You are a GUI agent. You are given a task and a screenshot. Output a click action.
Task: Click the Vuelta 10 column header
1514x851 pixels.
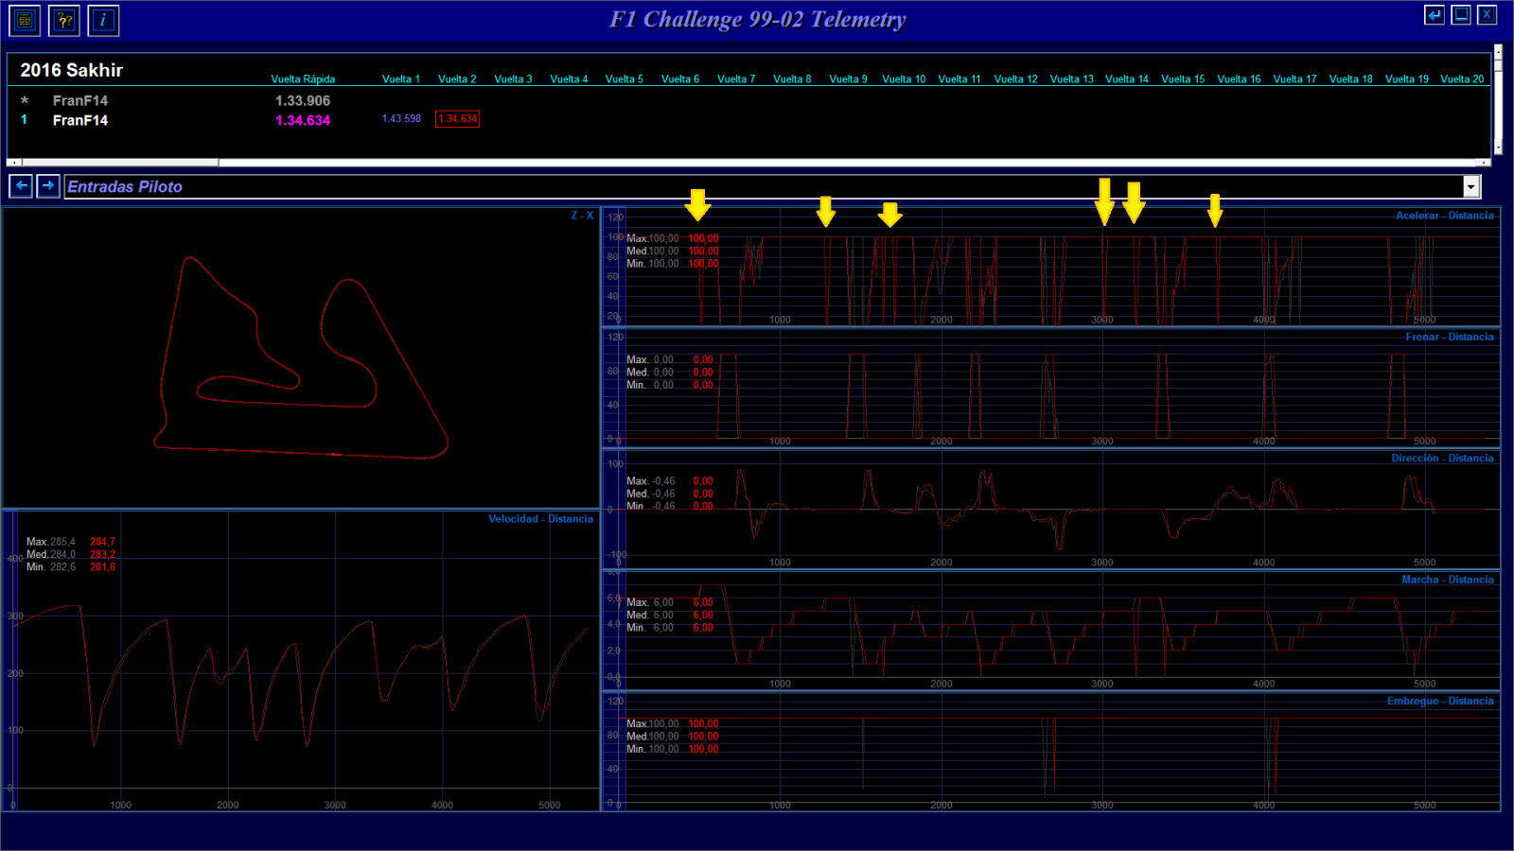(904, 79)
